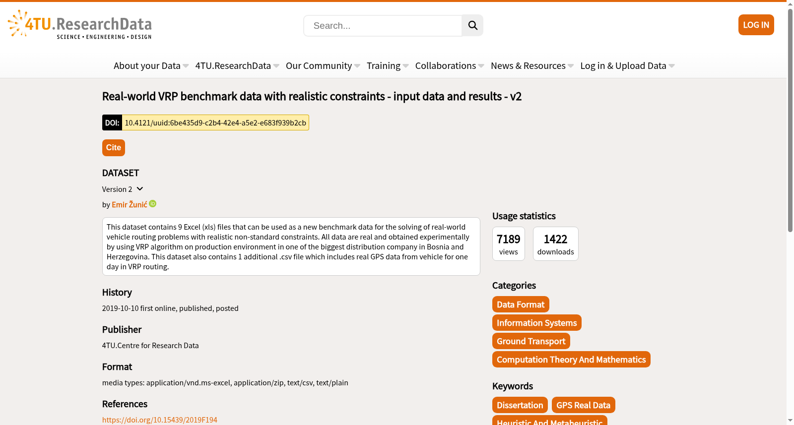Open the dataset DOI link
This screenshot has width=794, height=425.
point(215,122)
